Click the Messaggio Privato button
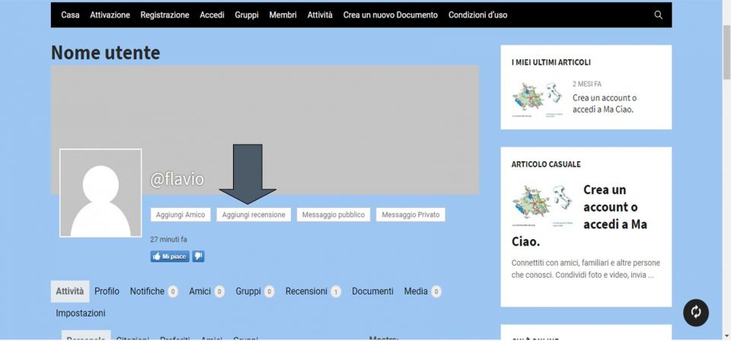Image resolution: width=731 pixels, height=341 pixels. (x=410, y=215)
